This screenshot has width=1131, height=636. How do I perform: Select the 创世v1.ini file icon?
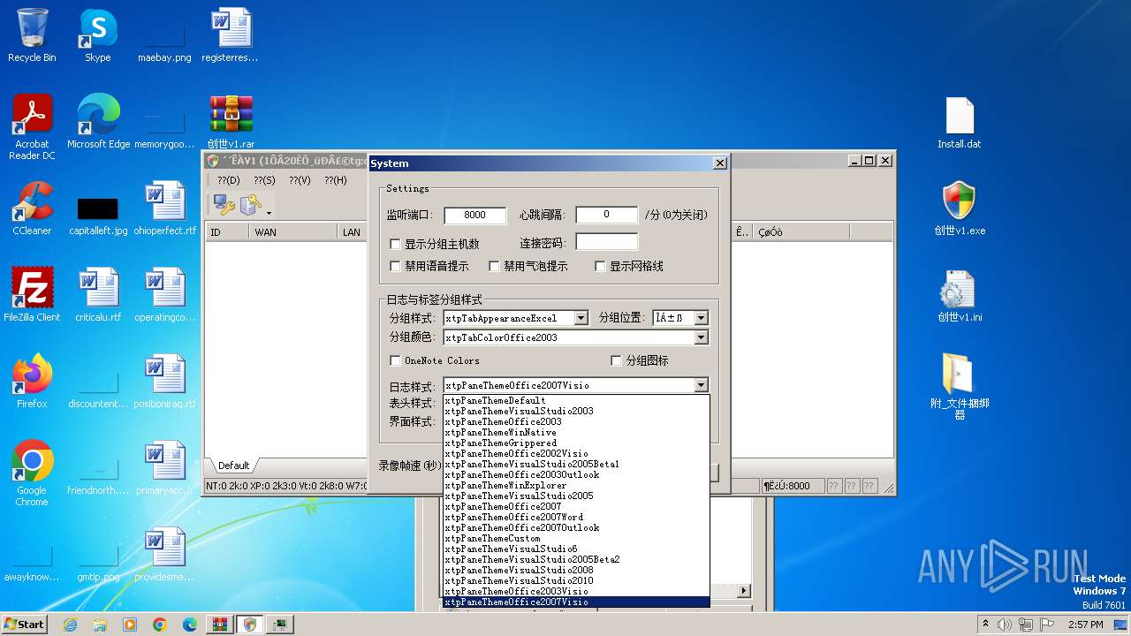(960, 295)
